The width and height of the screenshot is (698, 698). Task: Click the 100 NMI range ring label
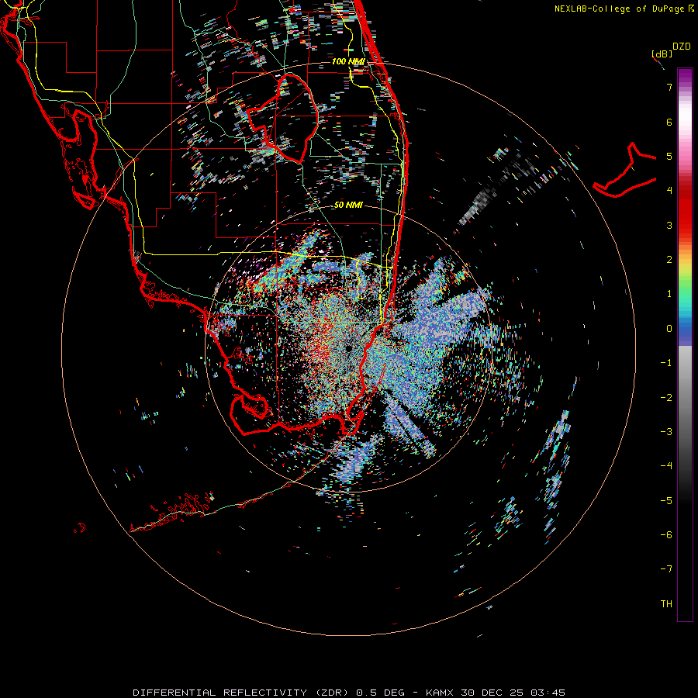click(348, 61)
